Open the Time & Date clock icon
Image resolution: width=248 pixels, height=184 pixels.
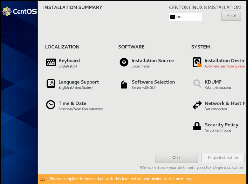[51, 105]
